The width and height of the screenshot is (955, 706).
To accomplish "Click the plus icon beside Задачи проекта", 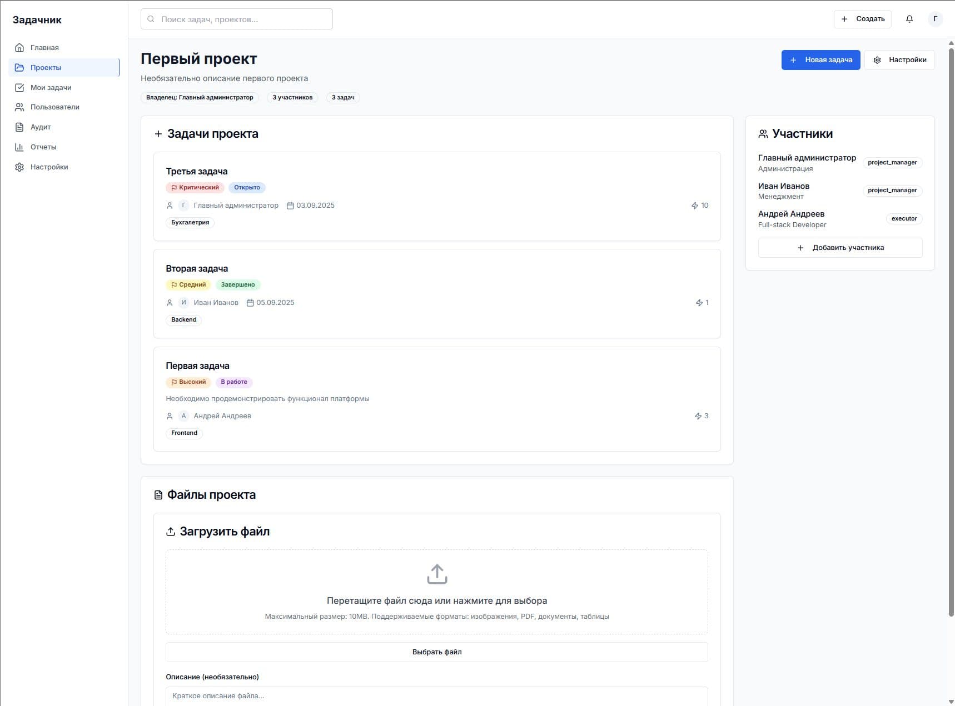I will click(x=158, y=134).
